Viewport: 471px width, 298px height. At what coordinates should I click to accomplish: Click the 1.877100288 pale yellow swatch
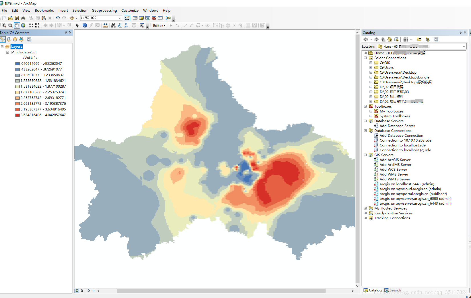(x=17, y=92)
